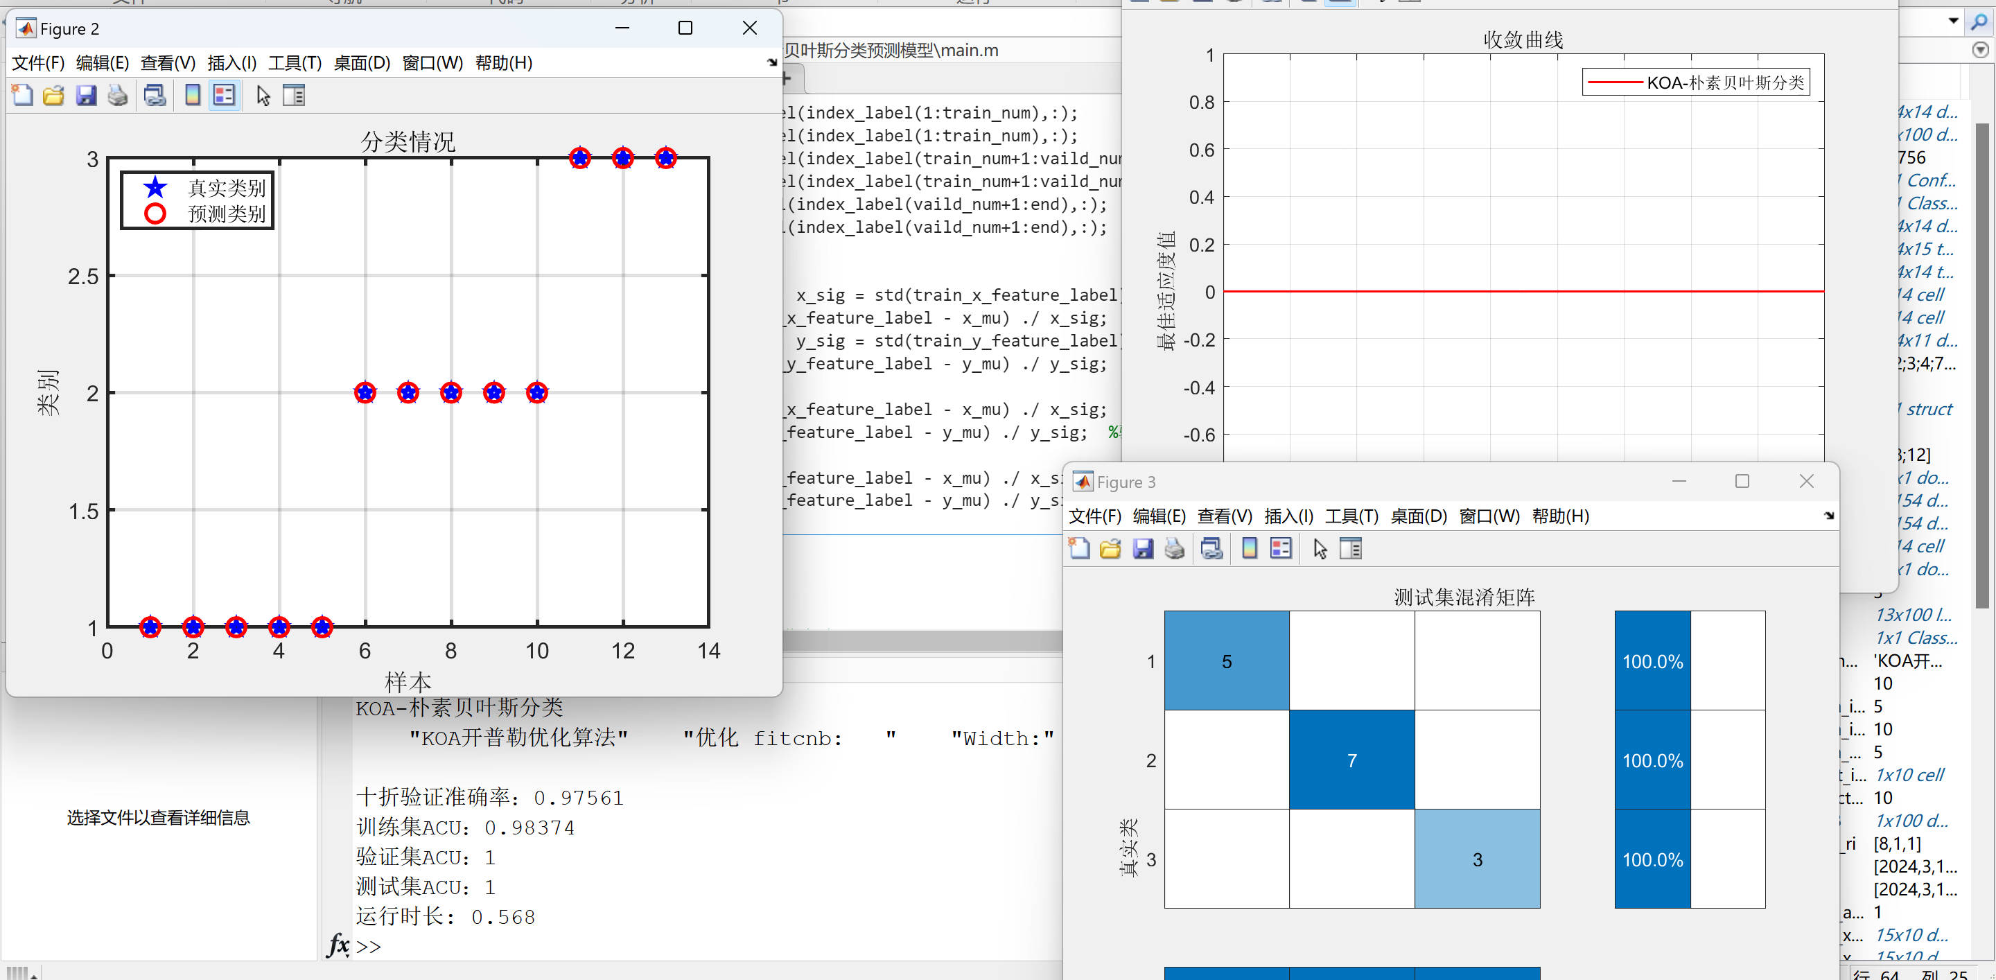
Task: Toggle Insert Legend icon in Figure 2 toolbar
Action: [x=224, y=95]
